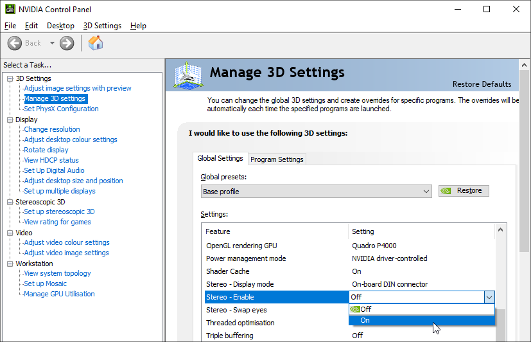
Task: Open the Global presets combo box
Action: [317, 191]
